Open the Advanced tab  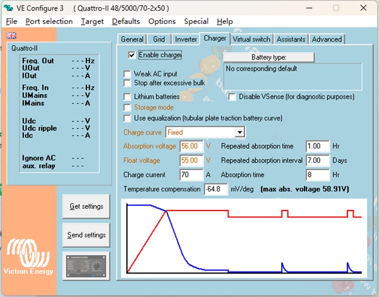pyautogui.click(x=327, y=39)
